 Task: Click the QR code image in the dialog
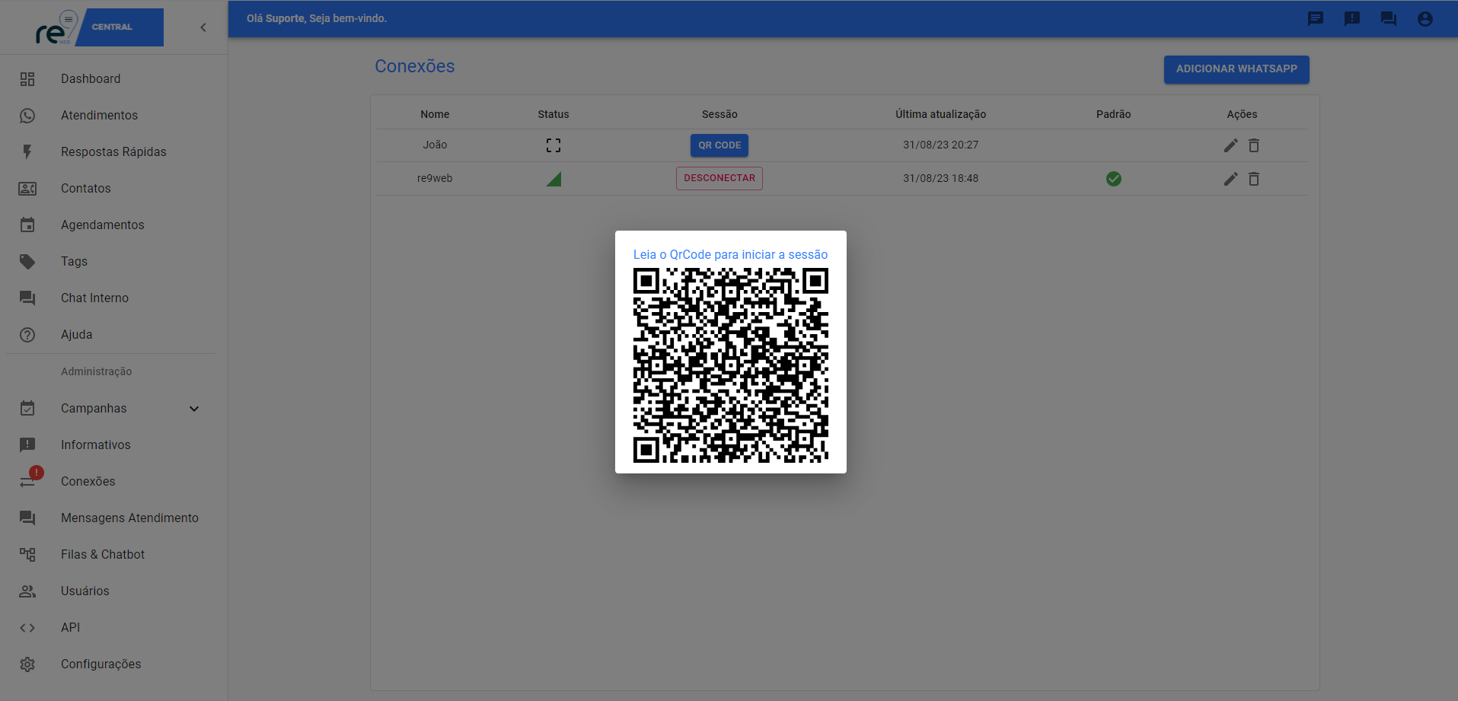[731, 365]
